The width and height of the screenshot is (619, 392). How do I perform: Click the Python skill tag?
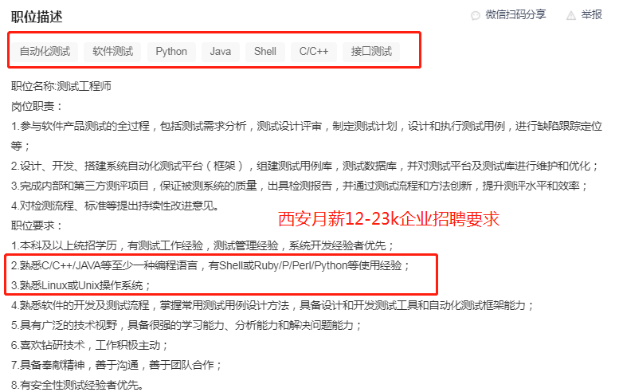(x=171, y=52)
